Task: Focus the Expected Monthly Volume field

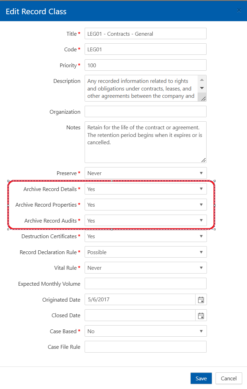Action: 145,284
